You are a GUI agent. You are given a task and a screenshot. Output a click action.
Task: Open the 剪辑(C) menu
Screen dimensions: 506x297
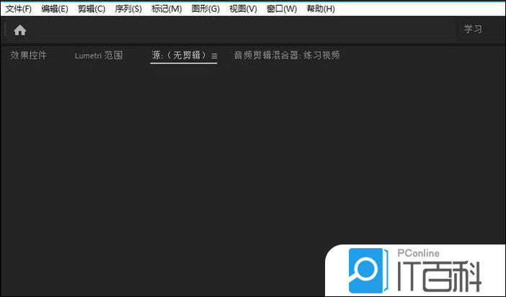pyautogui.click(x=92, y=9)
